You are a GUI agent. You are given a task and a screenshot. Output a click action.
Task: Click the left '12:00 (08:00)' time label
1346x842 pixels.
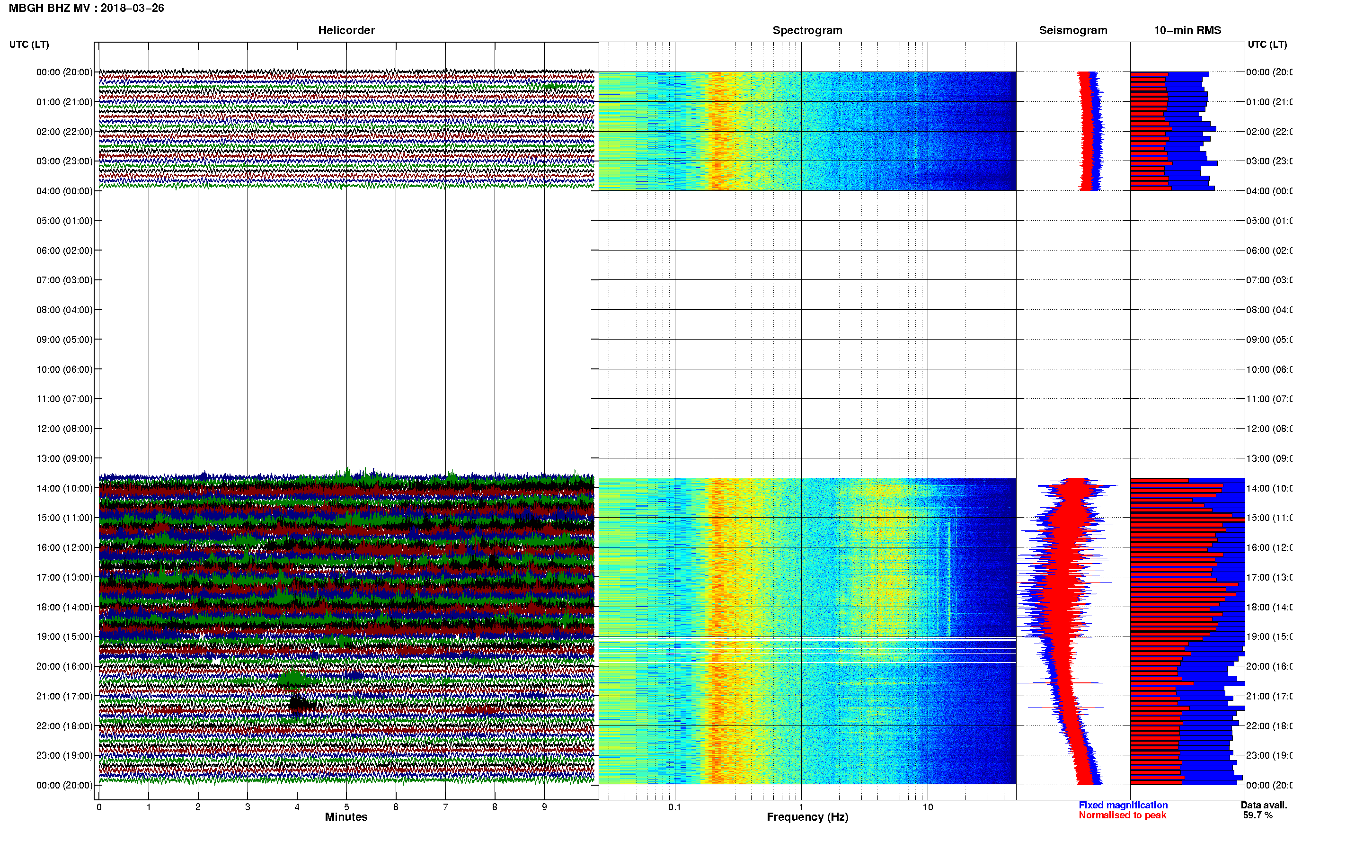pyautogui.click(x=64, y=429)
